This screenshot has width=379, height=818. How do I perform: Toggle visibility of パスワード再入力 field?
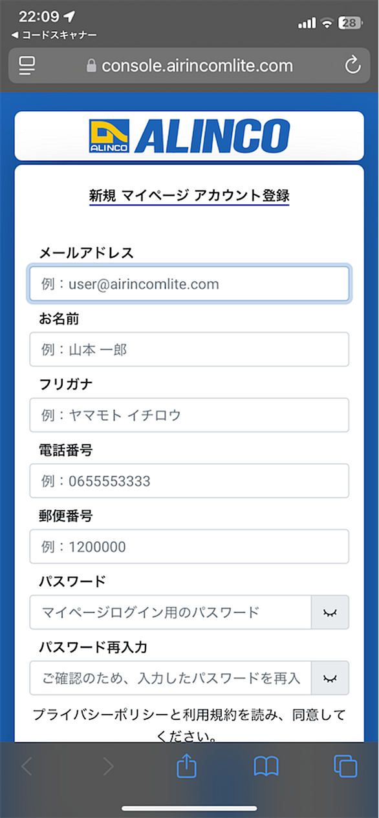[330, 678]
